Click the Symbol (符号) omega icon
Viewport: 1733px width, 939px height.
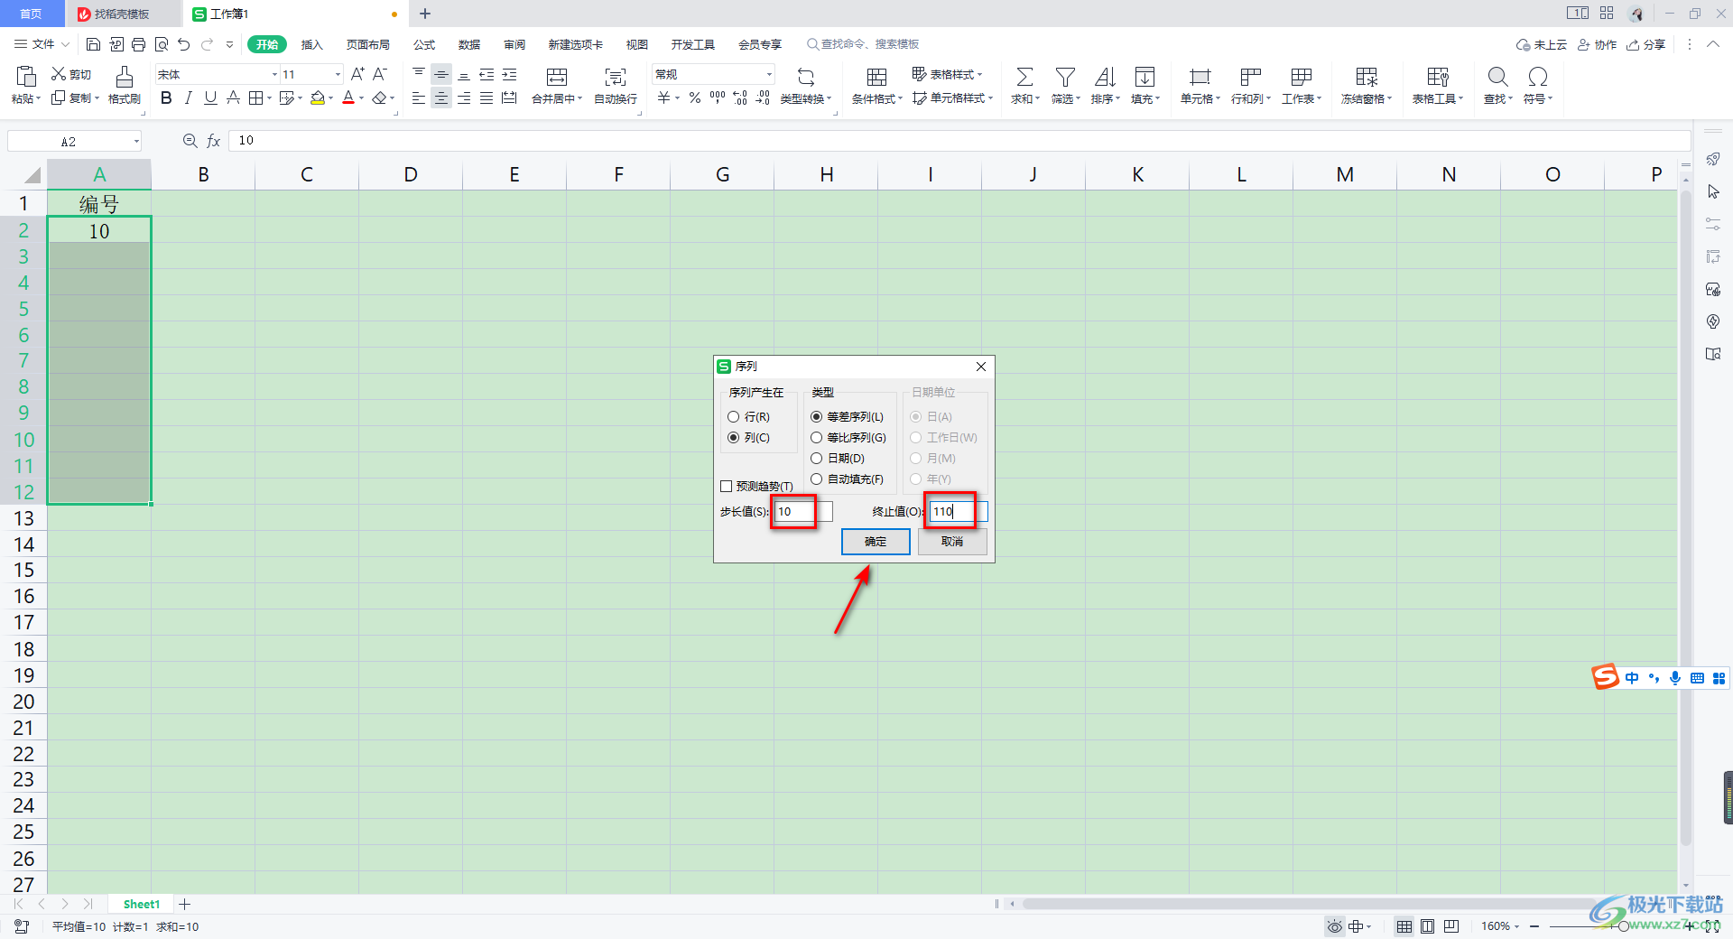pos(1537,77)
